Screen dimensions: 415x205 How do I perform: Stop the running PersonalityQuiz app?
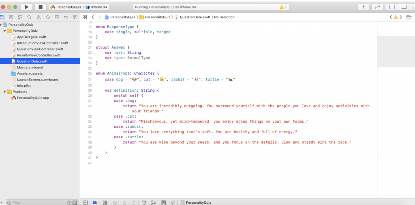[40, 7]
